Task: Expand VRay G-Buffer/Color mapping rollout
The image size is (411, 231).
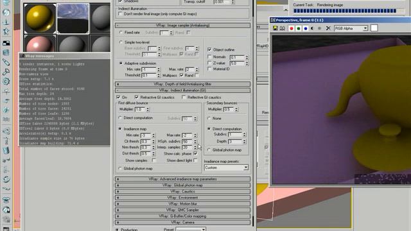Action: tap(182, 216)
